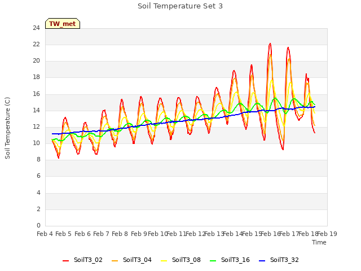Click the blue SoilT3_32 legend swatch
The width and height of the screenshot is (361, 271).
262,261
